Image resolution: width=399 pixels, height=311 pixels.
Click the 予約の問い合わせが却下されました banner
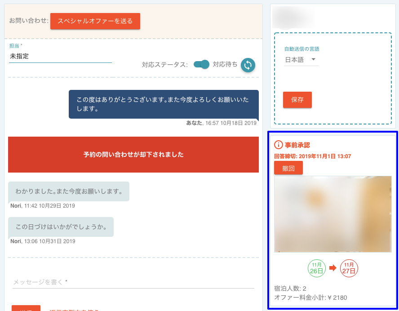(133, 155)
